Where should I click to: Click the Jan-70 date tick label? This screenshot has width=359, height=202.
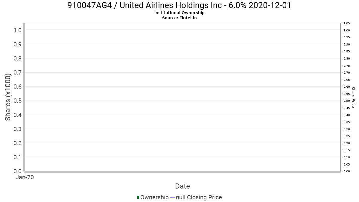pyautogui.click(x=25, y=177)
